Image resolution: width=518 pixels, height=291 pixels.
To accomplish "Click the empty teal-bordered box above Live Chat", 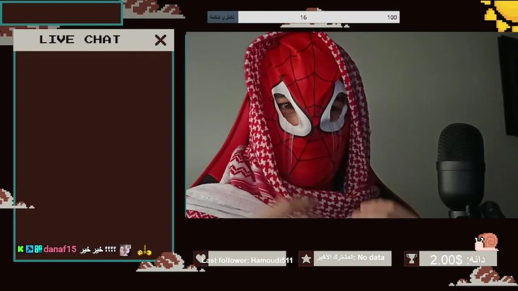I will [x=62, y=13].
